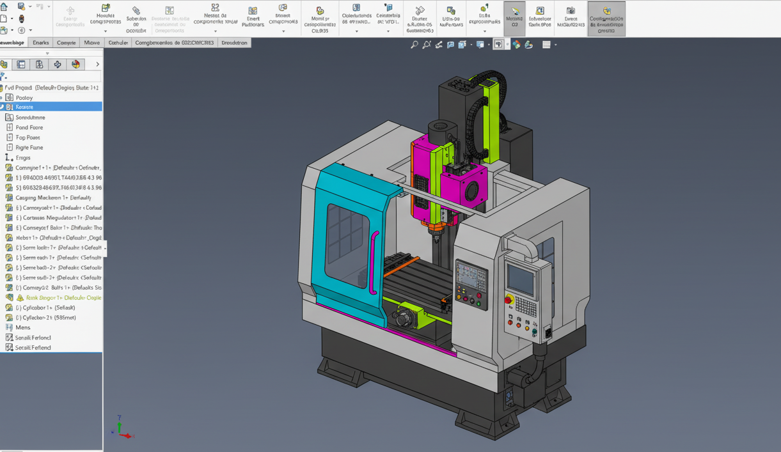Click the view settings list icon at toolbar end

point(546,45)
